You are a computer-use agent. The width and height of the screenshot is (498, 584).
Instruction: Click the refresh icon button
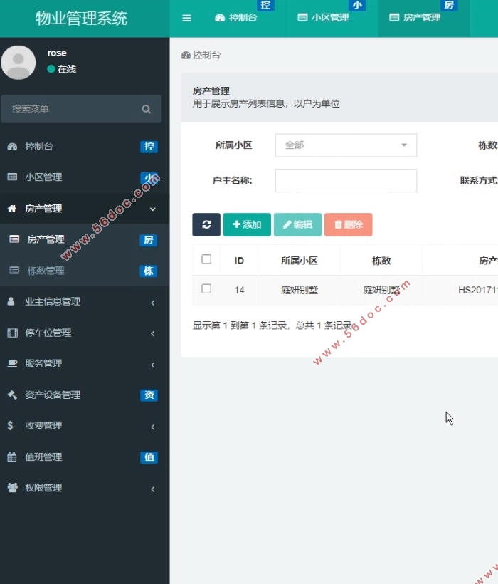click(206, 224)
